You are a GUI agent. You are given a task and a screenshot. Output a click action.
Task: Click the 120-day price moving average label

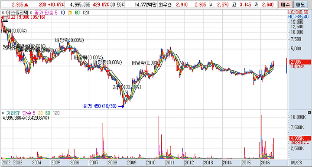pyautogui.click(x=85, y=13)
